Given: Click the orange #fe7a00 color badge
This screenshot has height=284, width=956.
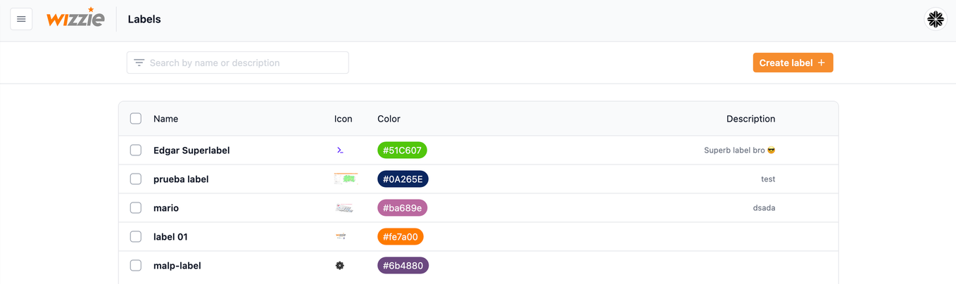Looking at the screenshot, I should pos(400,237).
